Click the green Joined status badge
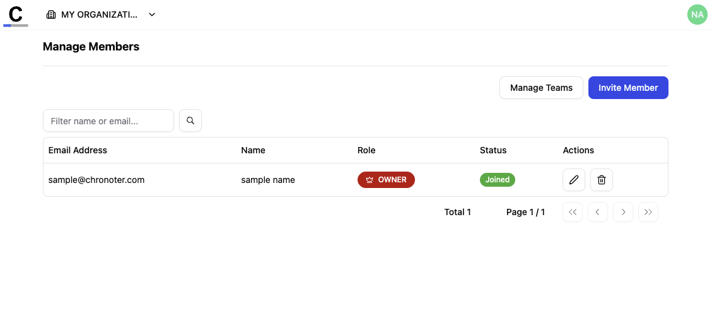The image size is (712, 335). 497,180
